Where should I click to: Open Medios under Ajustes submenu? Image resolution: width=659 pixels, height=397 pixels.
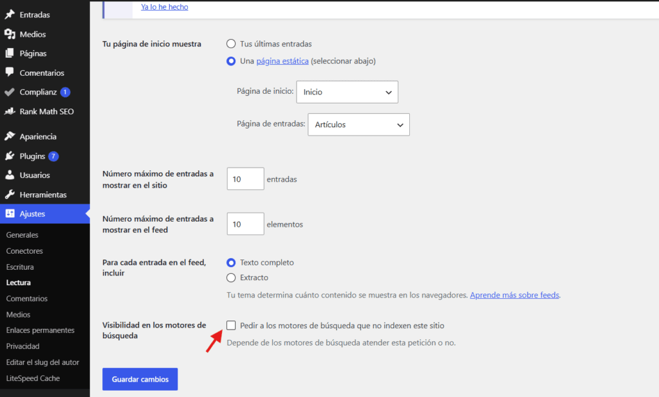pyautogui.click(x=18, y=314)
